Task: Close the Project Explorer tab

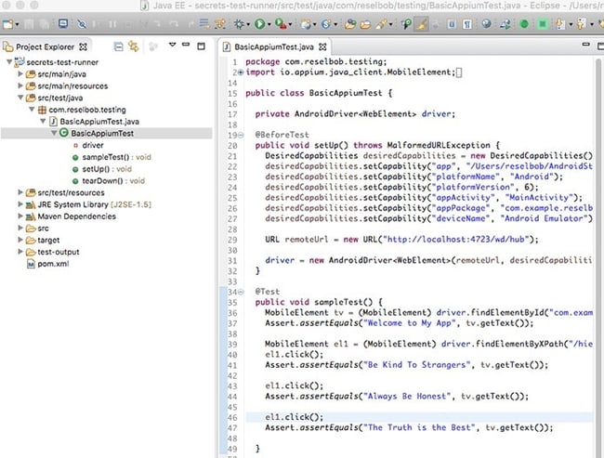Action: click(83, 47)
